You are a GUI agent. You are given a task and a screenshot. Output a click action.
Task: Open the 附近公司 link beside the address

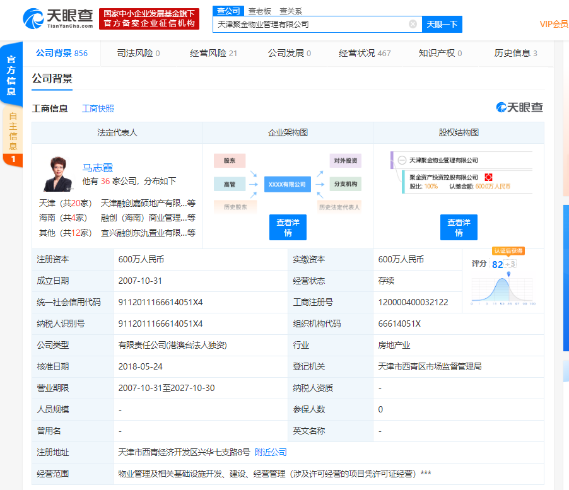coord(271,452)
